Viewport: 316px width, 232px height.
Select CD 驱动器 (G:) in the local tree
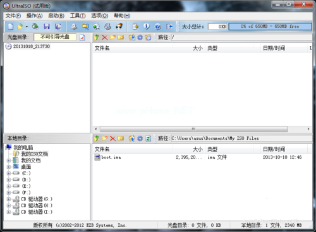click(x=37, y=199)
